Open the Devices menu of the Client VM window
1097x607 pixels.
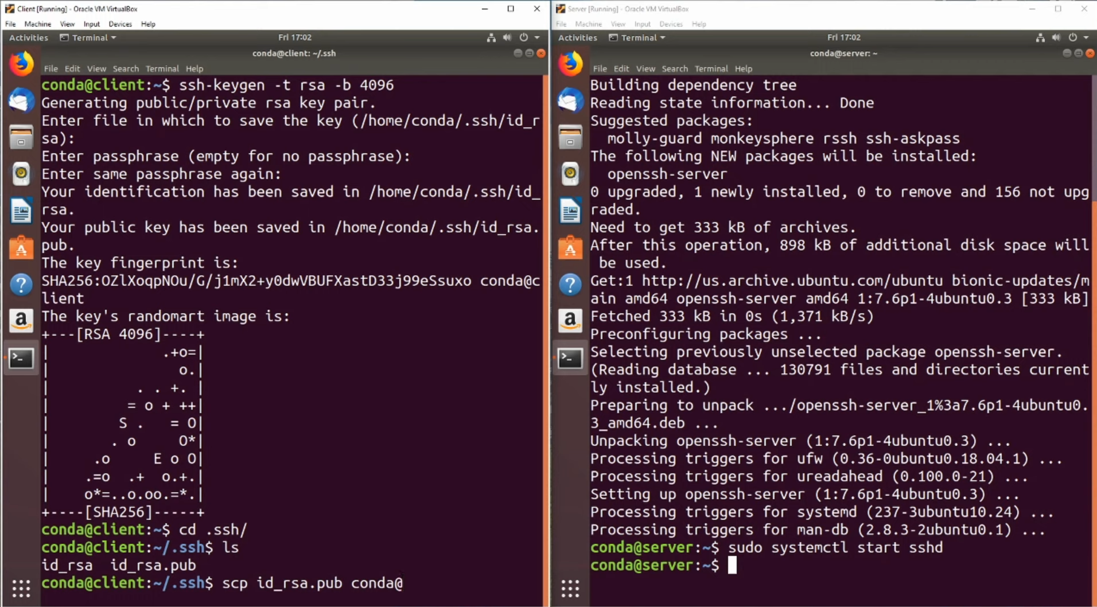tap(120, 24)
